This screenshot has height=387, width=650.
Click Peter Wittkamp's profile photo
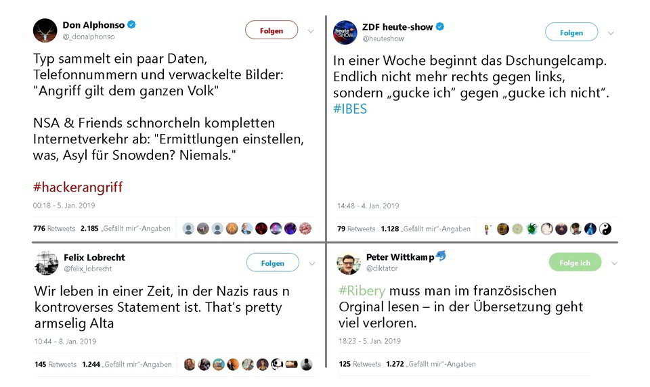pyautogui.click(x=349, y=263)
